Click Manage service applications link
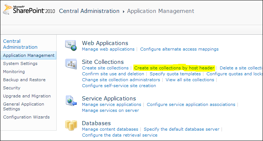The height and width of the screenshot is (141, 263). [111, 104]
